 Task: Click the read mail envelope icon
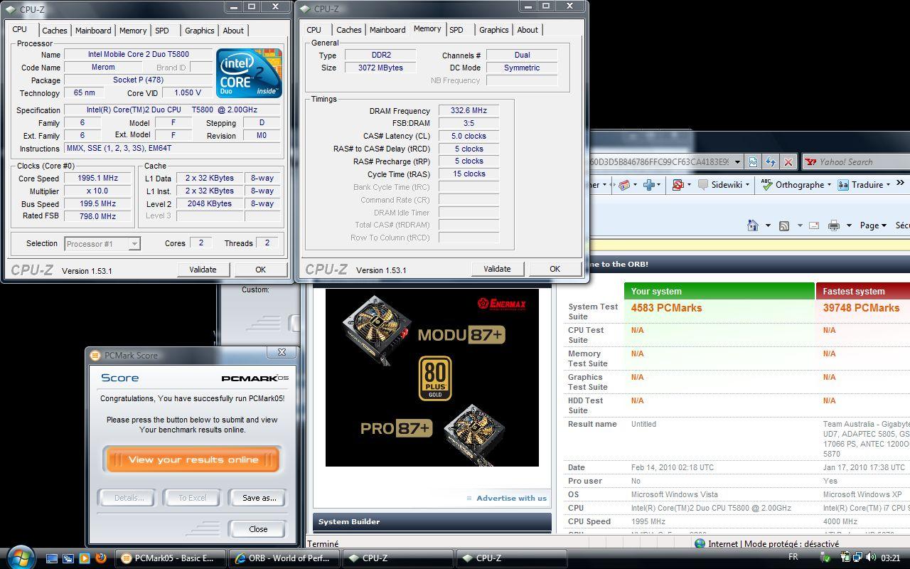tap(813, 226)
